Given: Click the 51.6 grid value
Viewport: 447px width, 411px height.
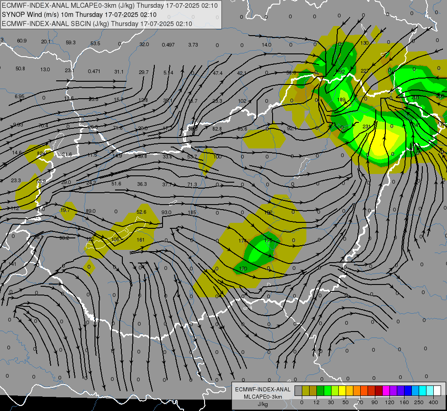Looking at the screenshot, I should pos(116,184).
